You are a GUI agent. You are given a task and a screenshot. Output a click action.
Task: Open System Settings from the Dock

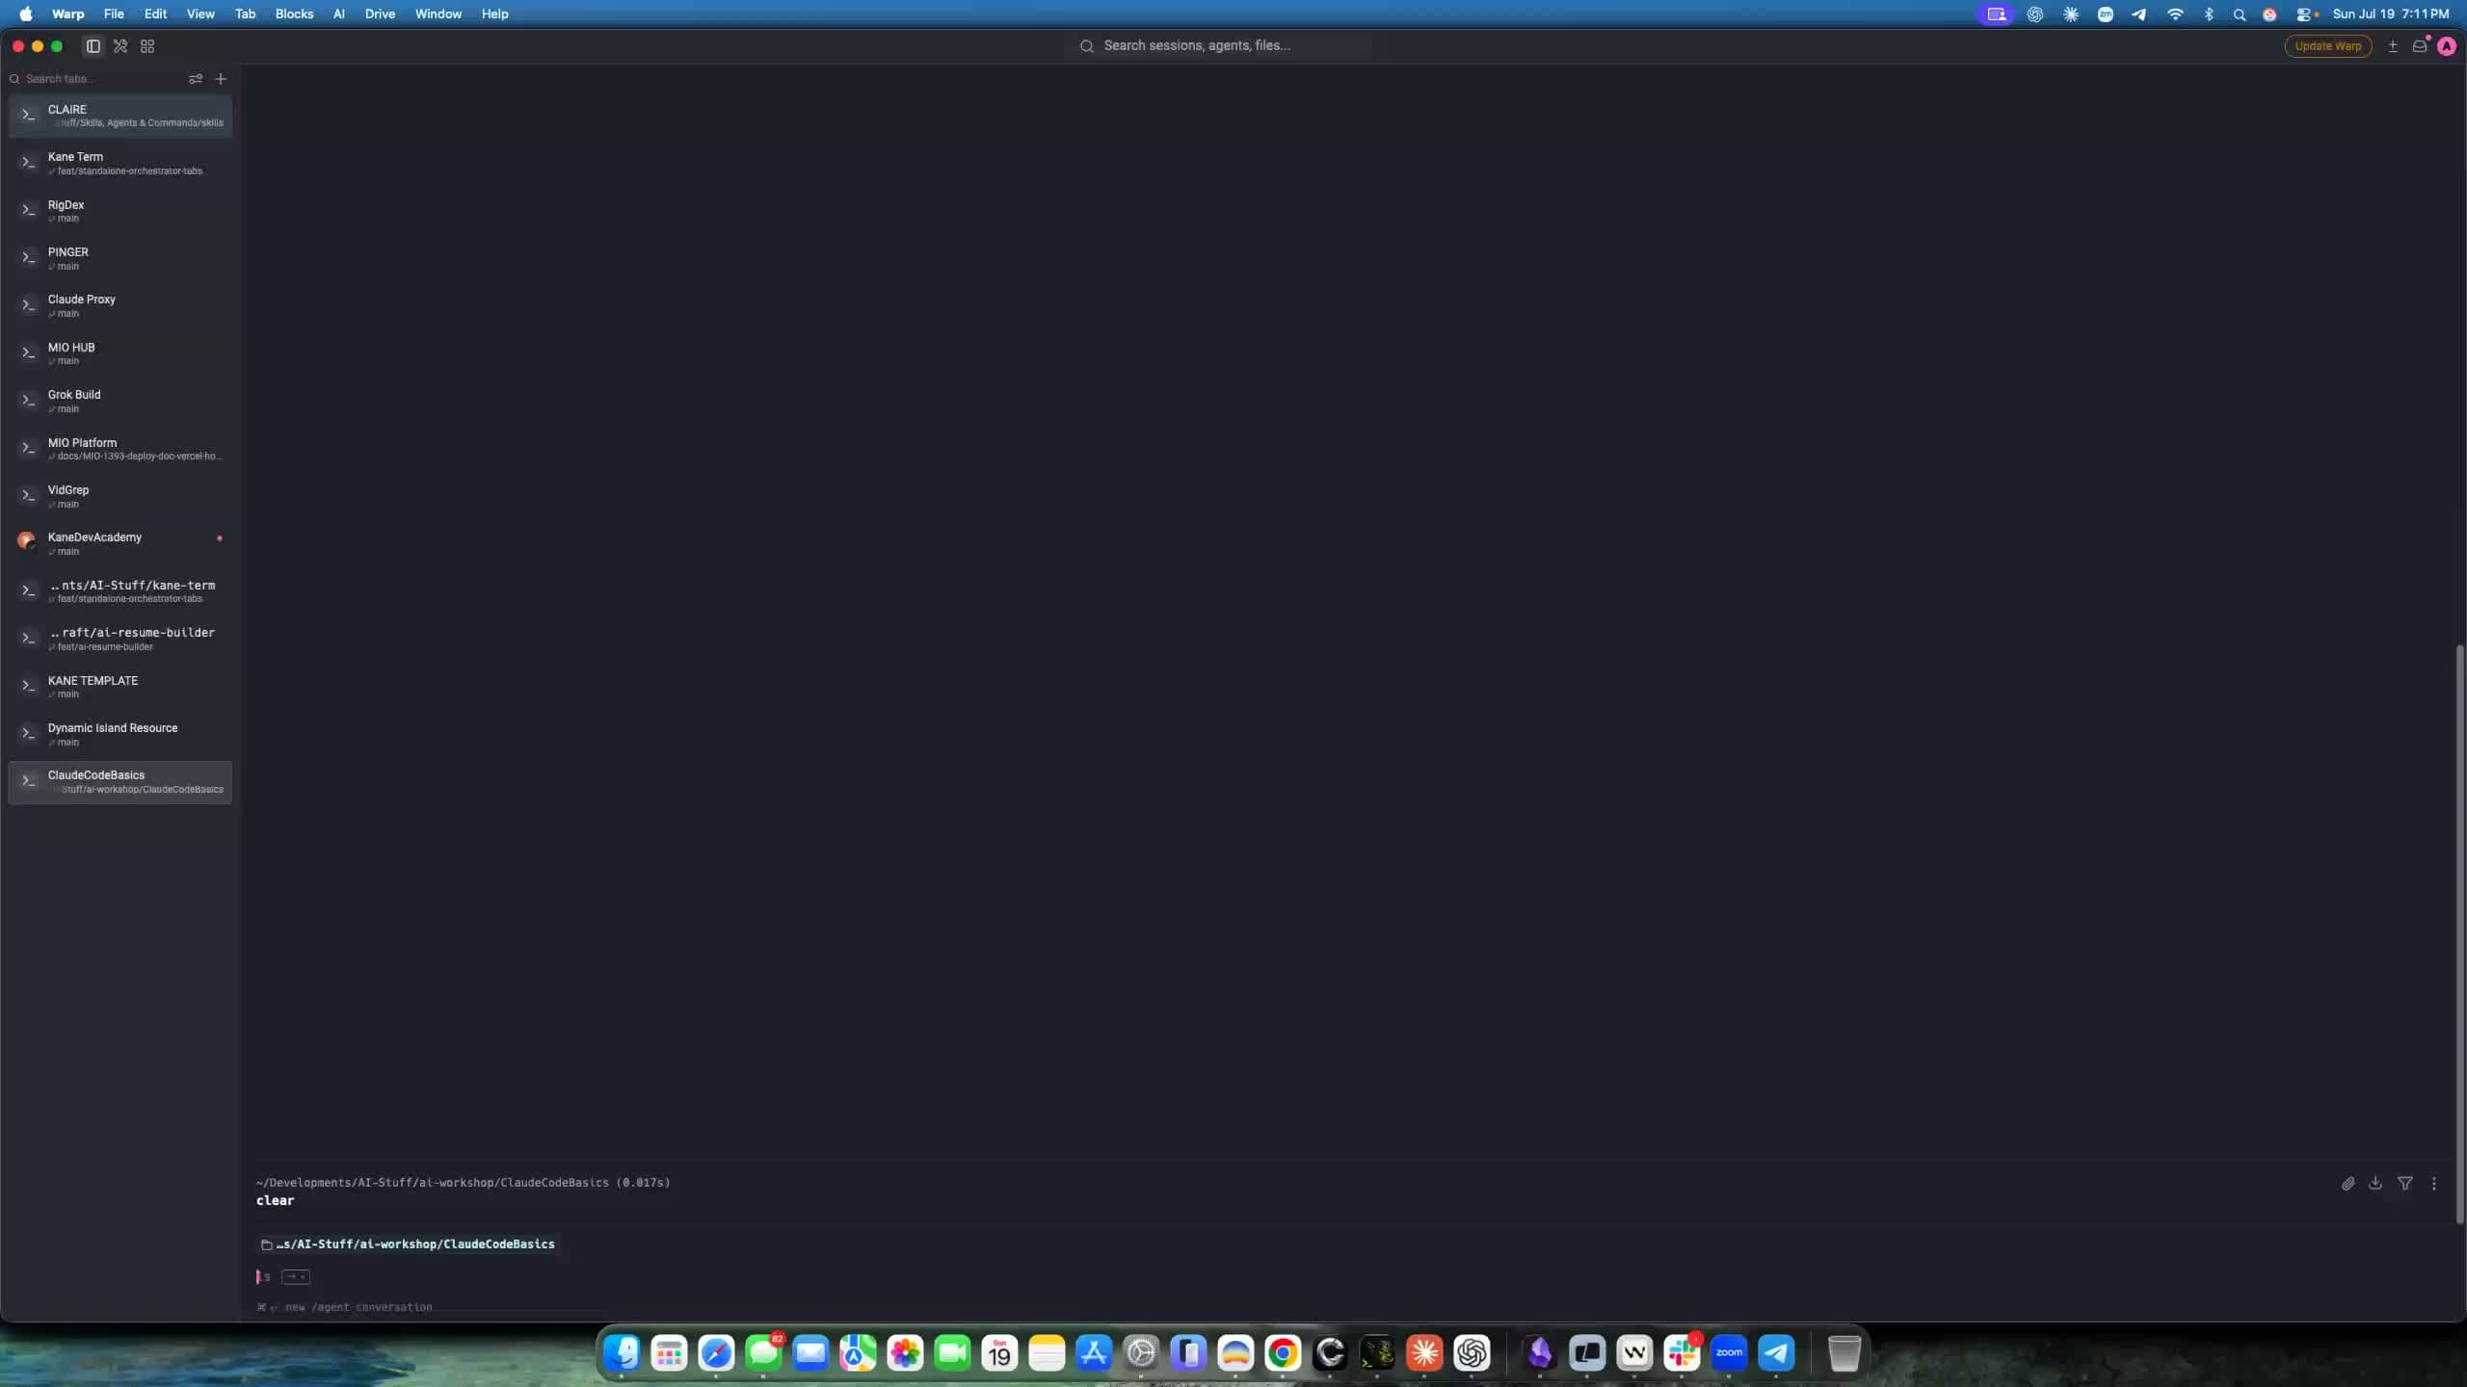click(x=1141, y=1353)
